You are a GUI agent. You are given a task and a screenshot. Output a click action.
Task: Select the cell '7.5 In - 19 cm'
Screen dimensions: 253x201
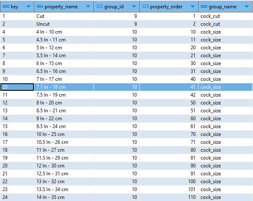pos(64,95)
